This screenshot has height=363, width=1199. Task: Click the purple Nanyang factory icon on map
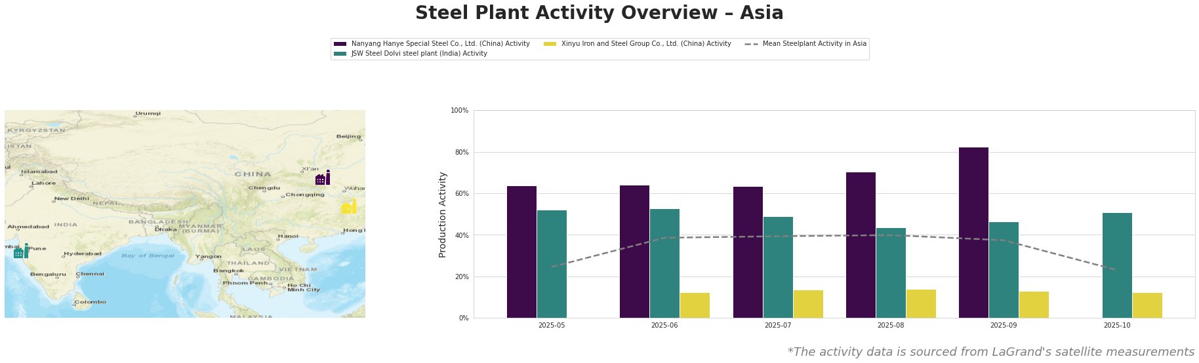pos(322,178)
